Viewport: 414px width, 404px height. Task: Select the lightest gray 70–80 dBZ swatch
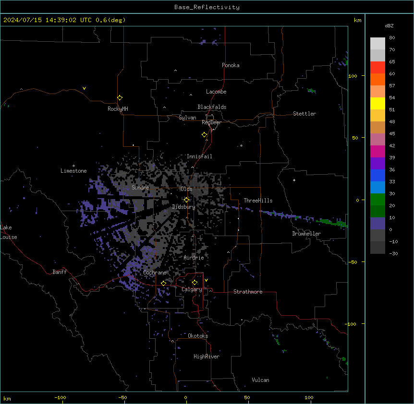tap(377, 44)
